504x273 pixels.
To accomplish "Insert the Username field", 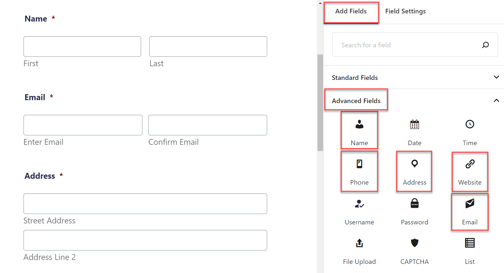I will [x=359, y=211].
